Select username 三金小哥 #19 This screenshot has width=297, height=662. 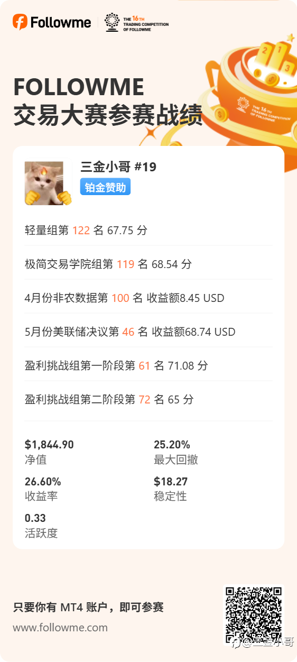[x=118, y=167]
